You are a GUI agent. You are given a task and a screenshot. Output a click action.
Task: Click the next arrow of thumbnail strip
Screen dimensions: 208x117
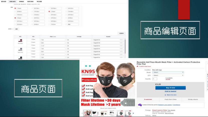(134, 113)
